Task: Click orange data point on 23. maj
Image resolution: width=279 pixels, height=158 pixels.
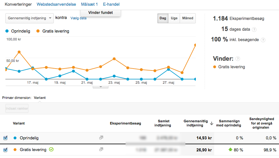Action: (114, 59)
